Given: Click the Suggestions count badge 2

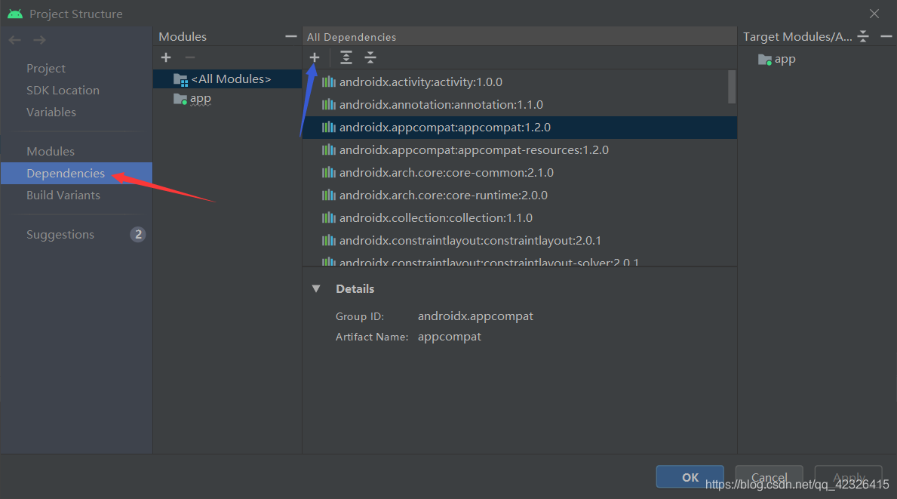Looking at the screenshot, I should (x=138, y=235).
